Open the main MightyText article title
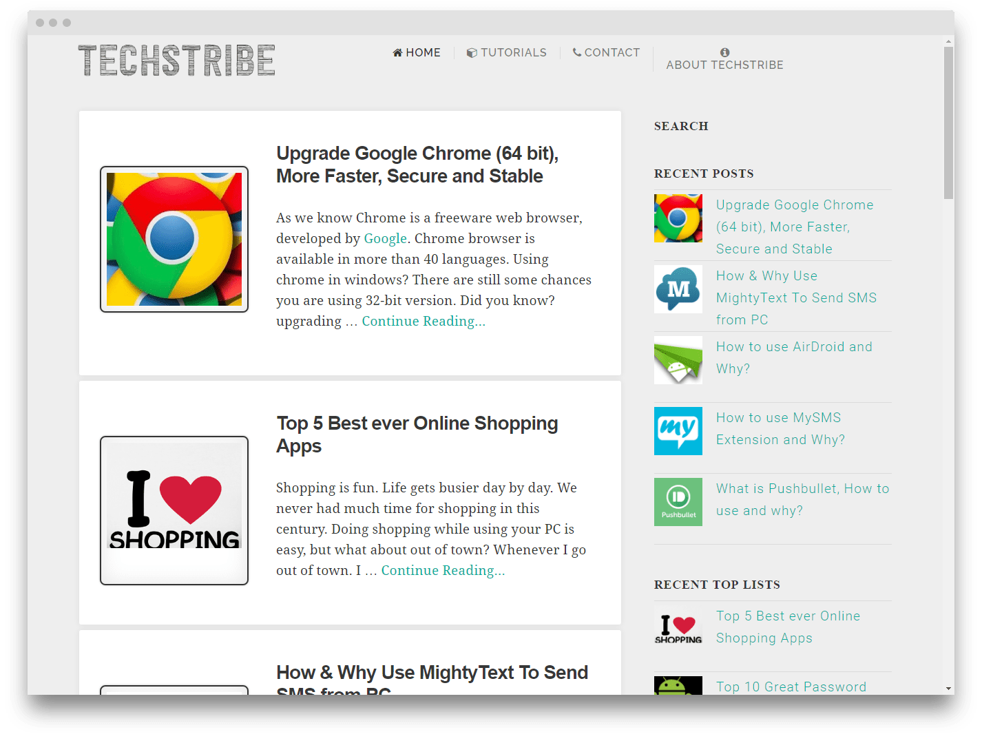 [432, 679]
